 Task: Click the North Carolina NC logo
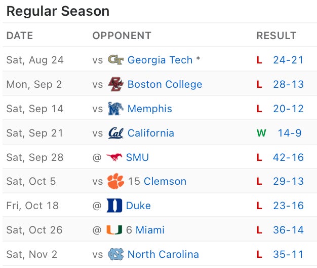click(x=115, y=254)
